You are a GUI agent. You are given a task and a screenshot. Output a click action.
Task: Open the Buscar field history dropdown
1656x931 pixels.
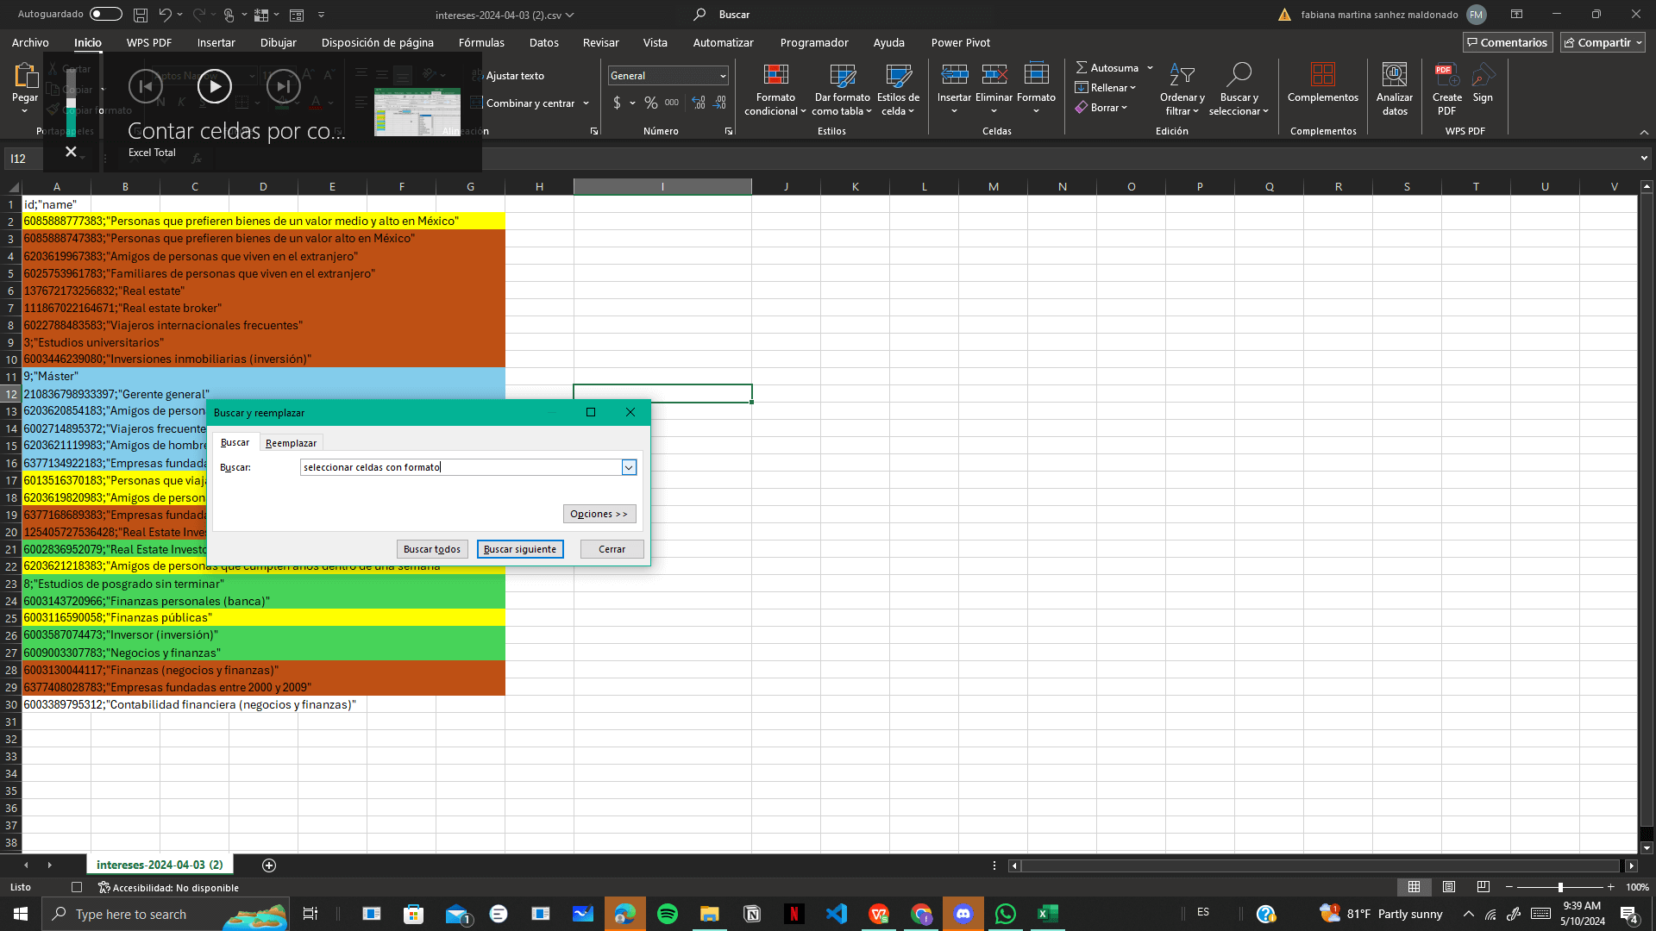pos(629,467)
